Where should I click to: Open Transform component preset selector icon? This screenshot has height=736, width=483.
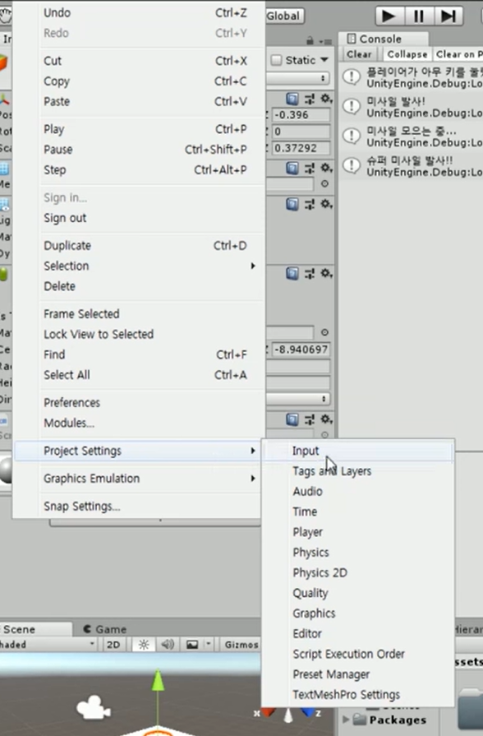pos(310,99)
